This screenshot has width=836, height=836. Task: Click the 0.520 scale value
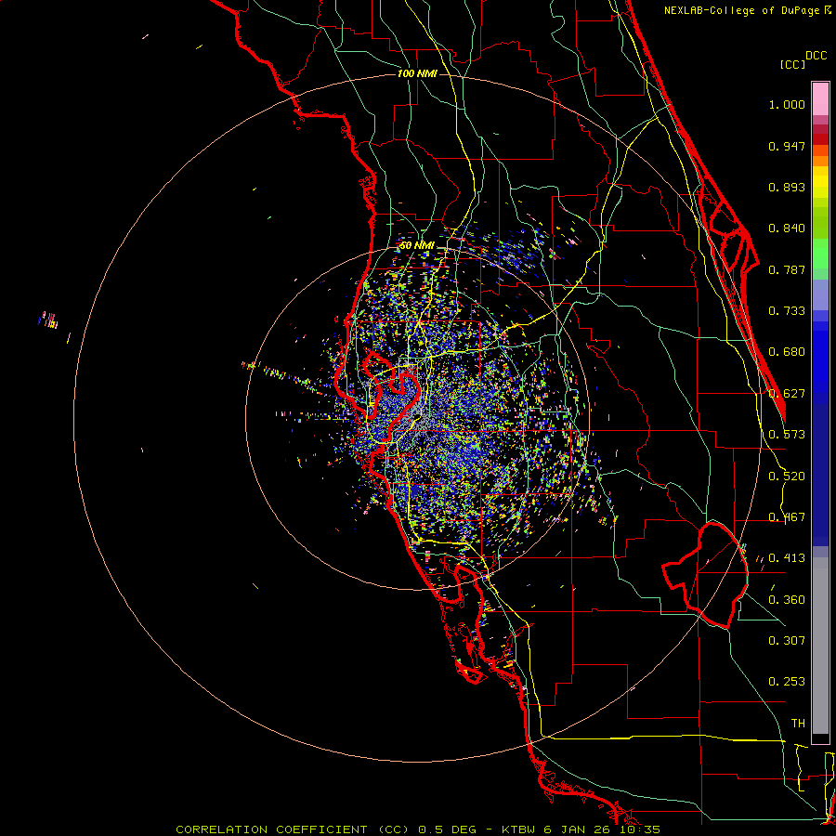787,477
